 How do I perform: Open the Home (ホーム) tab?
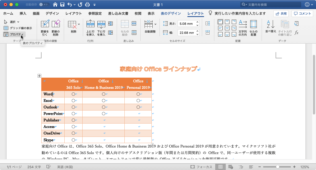click(8, 13)
